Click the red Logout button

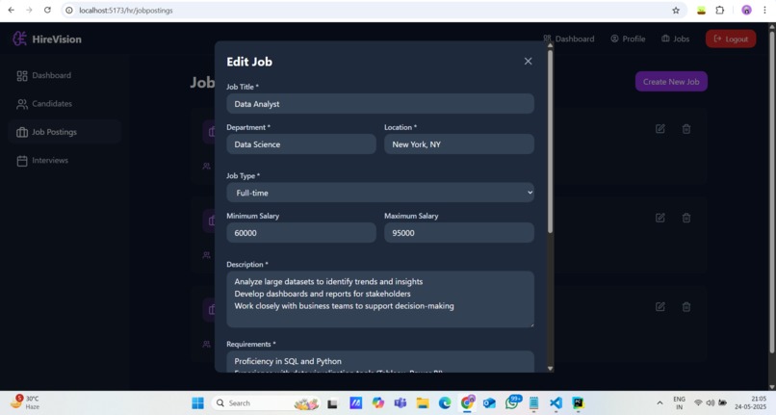tap(731, 39)
